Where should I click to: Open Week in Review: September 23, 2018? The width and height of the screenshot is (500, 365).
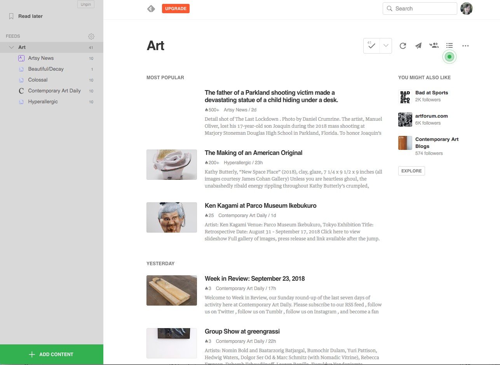254,279
